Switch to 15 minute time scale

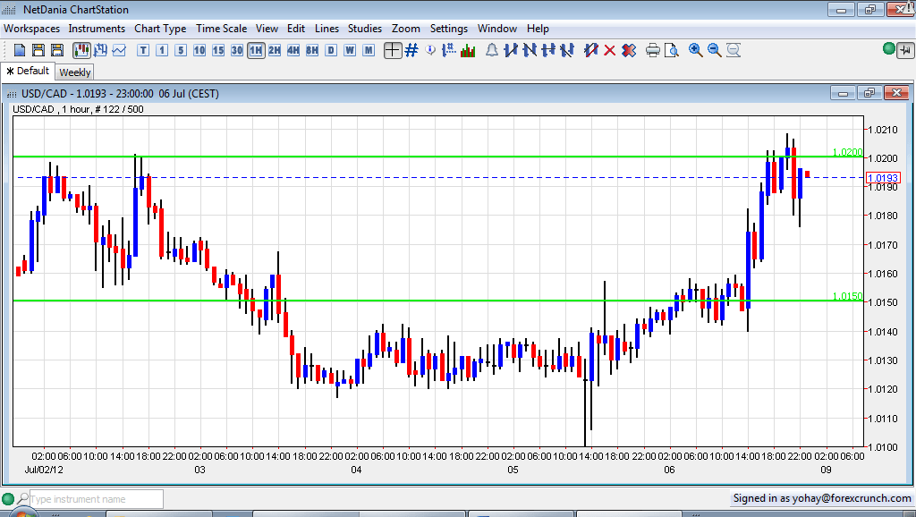[218, 50]
